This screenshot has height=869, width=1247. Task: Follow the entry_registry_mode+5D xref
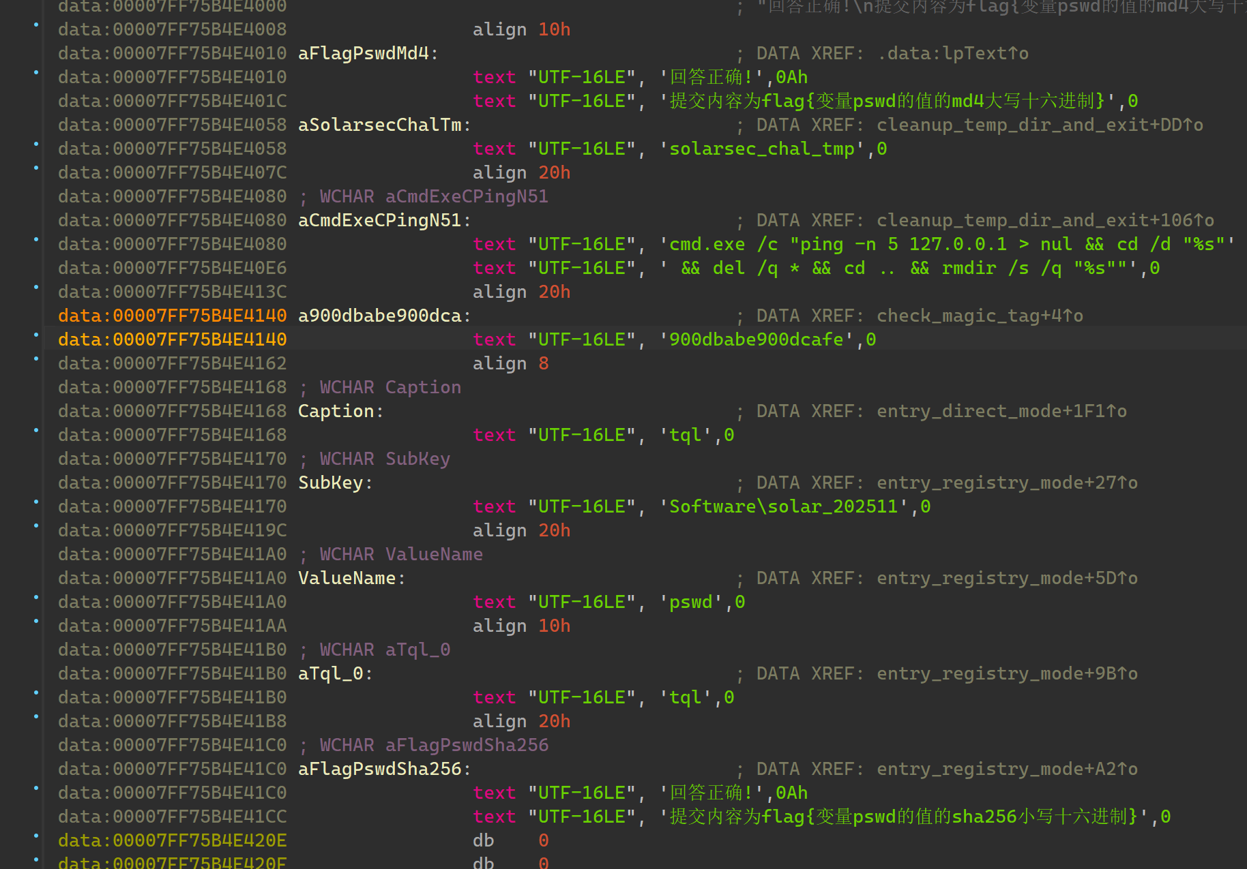pos(1006,578)
